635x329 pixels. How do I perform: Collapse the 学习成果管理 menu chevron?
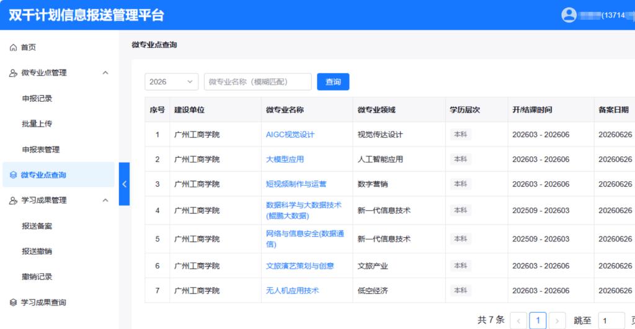[x=105, y=201]
